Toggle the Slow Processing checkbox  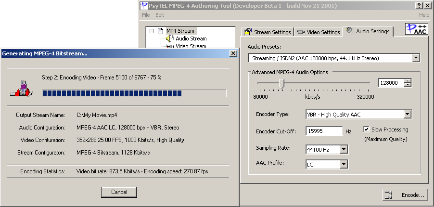click(366, 129)
